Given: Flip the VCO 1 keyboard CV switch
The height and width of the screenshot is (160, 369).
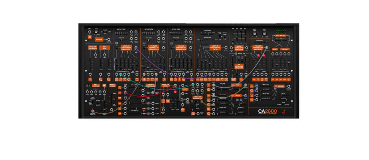Looking at the screenshot, I should coord(117,48).
